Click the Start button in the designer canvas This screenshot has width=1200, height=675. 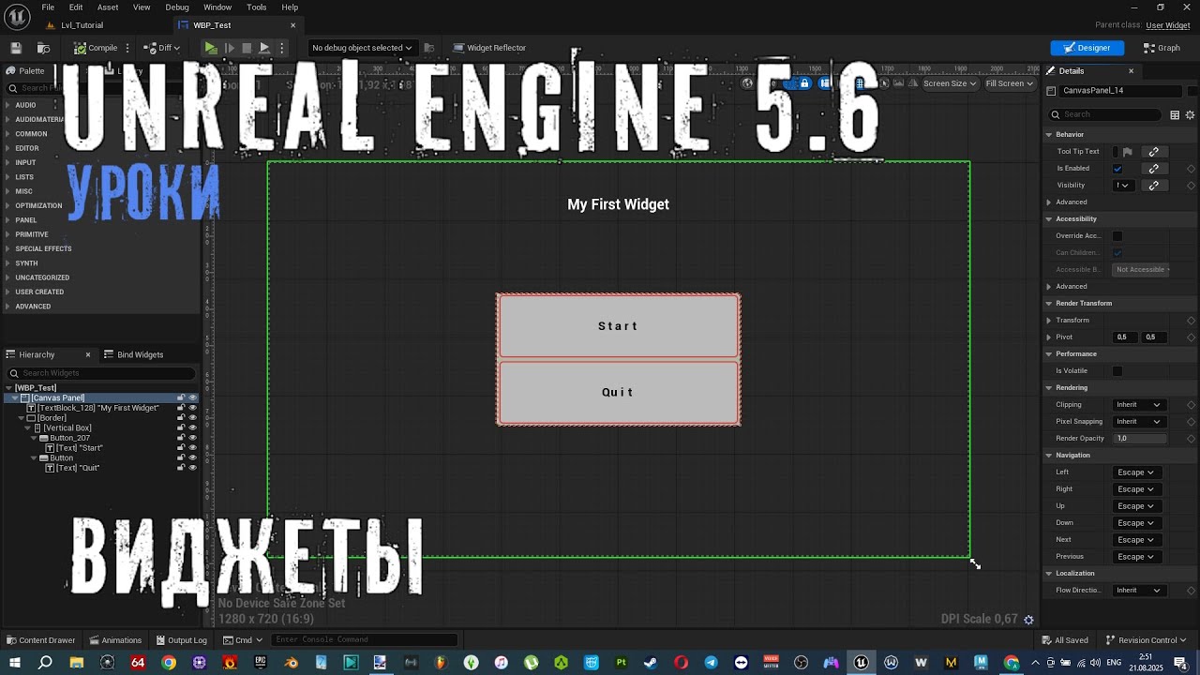(x=619, y=326)
